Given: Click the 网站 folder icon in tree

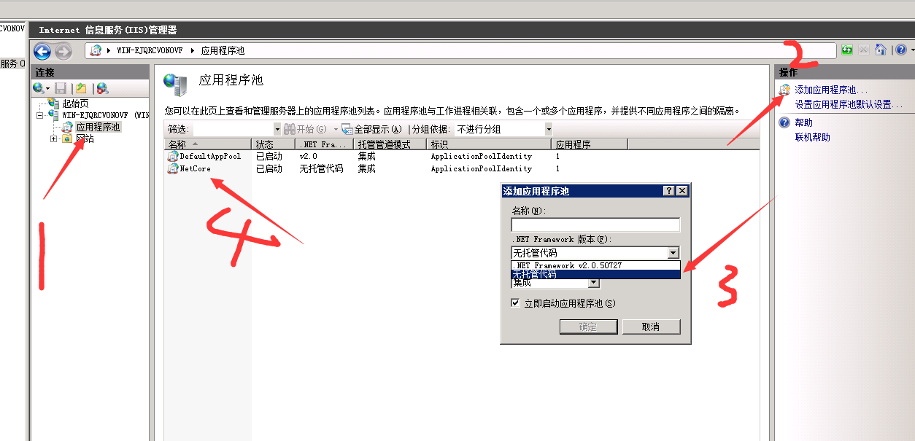Looking at the screenshot, I should click(x=68, y=138).
